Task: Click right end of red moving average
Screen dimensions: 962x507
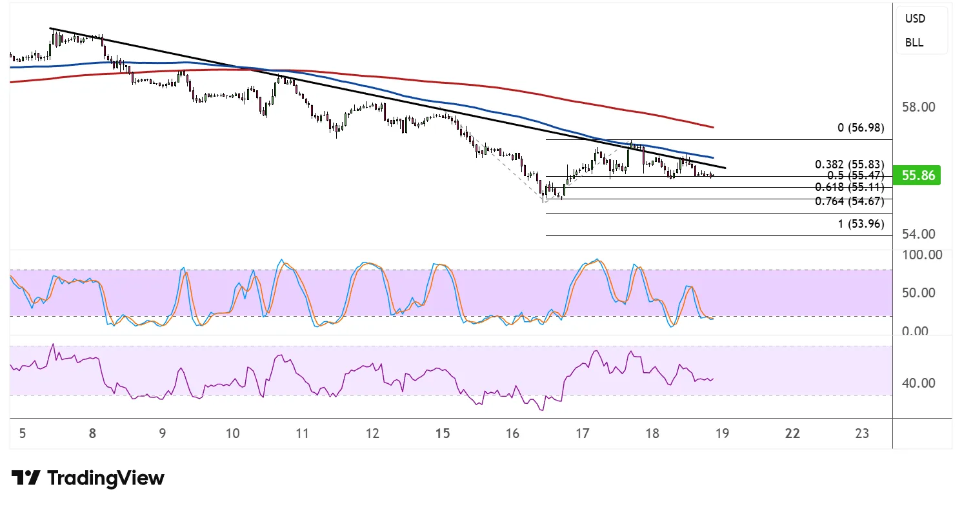Action: tap(712, 126)
